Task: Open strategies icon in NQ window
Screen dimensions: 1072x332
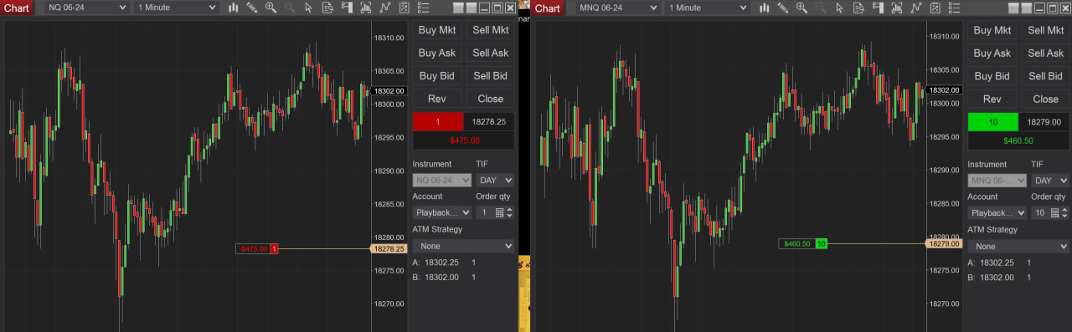Action: point(405,8)
